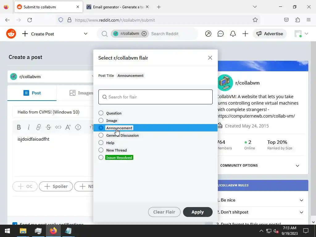
Task: Open the list all tabs dropdown
Action: point(255,7)
